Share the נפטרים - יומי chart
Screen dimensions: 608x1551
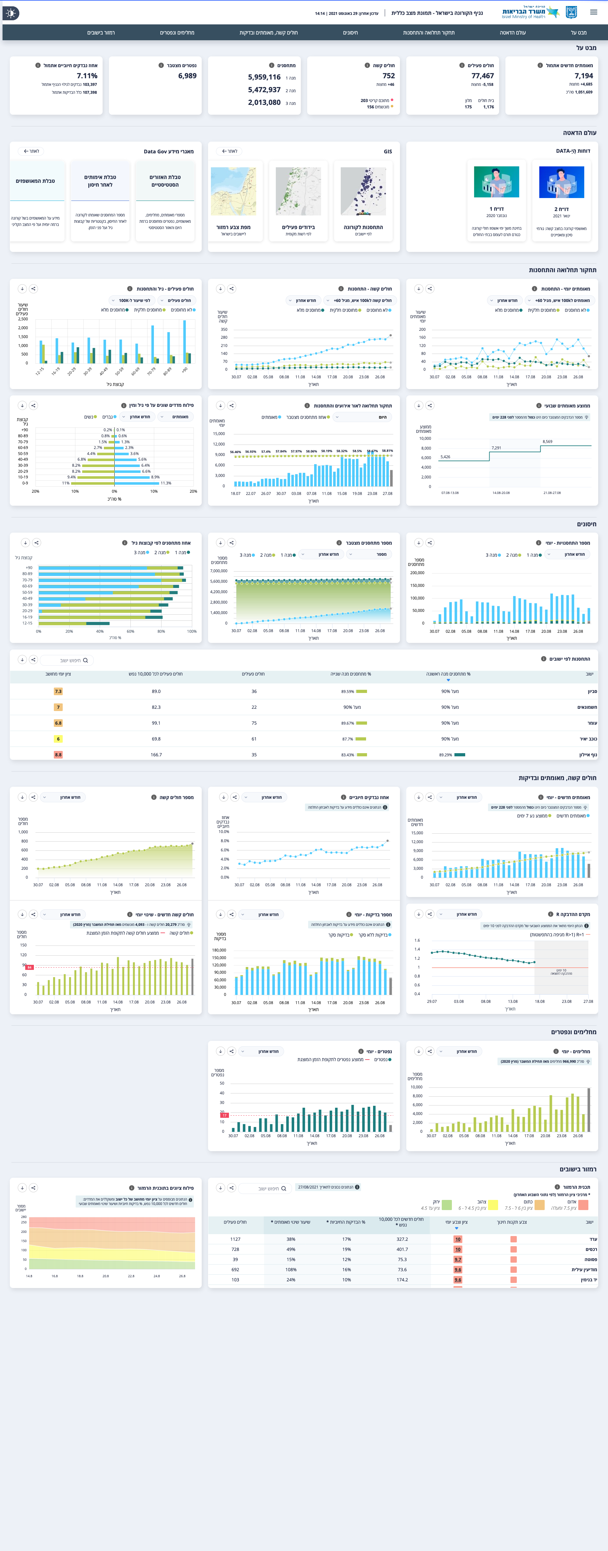click(x=232, y=1051)
